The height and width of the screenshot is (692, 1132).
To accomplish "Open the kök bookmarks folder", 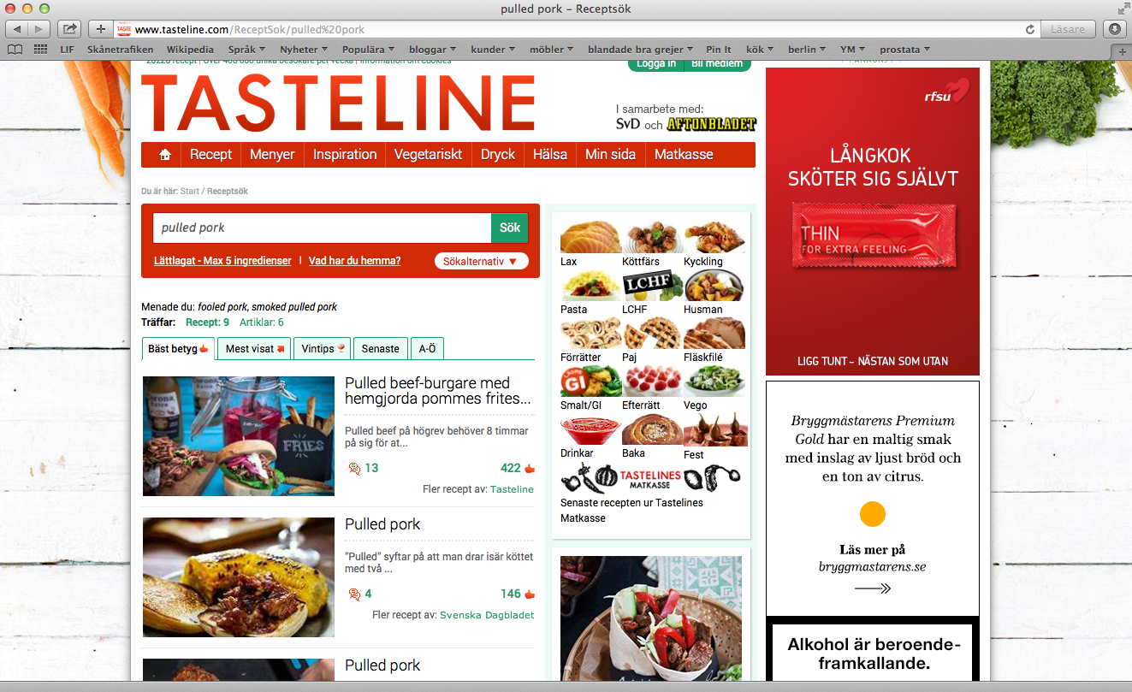I will tap(759, 50).
